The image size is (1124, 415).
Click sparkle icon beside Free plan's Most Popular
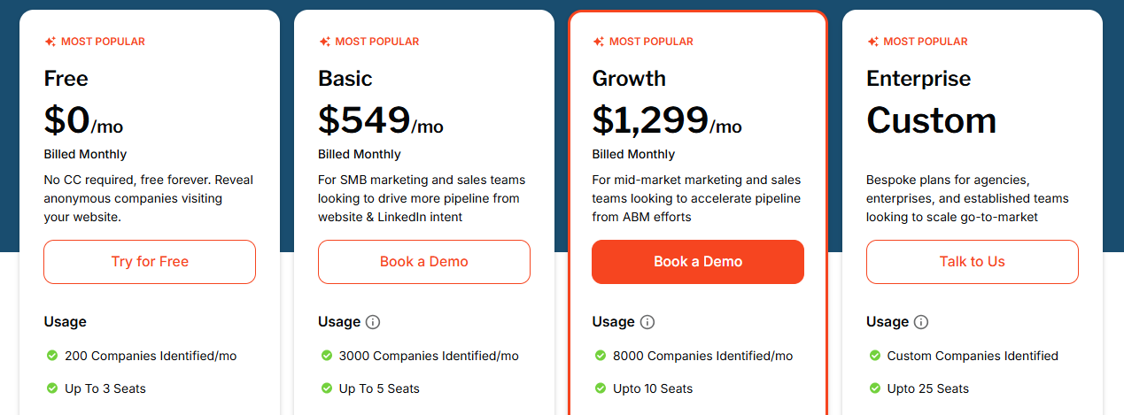point(50,42)
